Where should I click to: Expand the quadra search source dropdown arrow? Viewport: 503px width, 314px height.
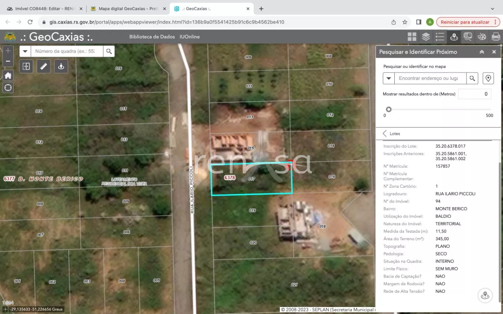pyautogui.click(x=25, y=51)
